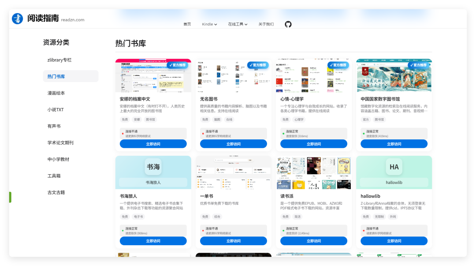Viewport: 476px width, 266px height.
Task: Click the green tab on left edge
Action: [10, 197]
